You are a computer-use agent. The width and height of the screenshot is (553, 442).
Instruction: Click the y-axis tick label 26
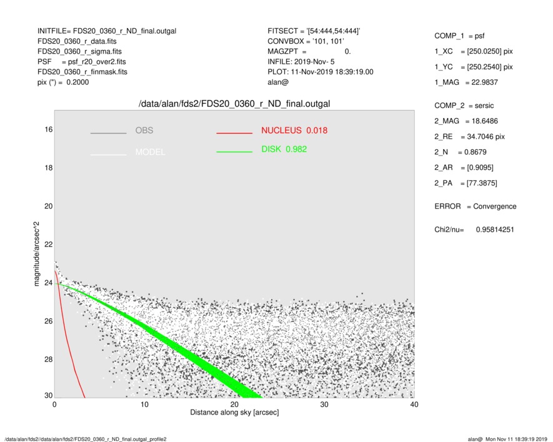[x=48, y=322]
